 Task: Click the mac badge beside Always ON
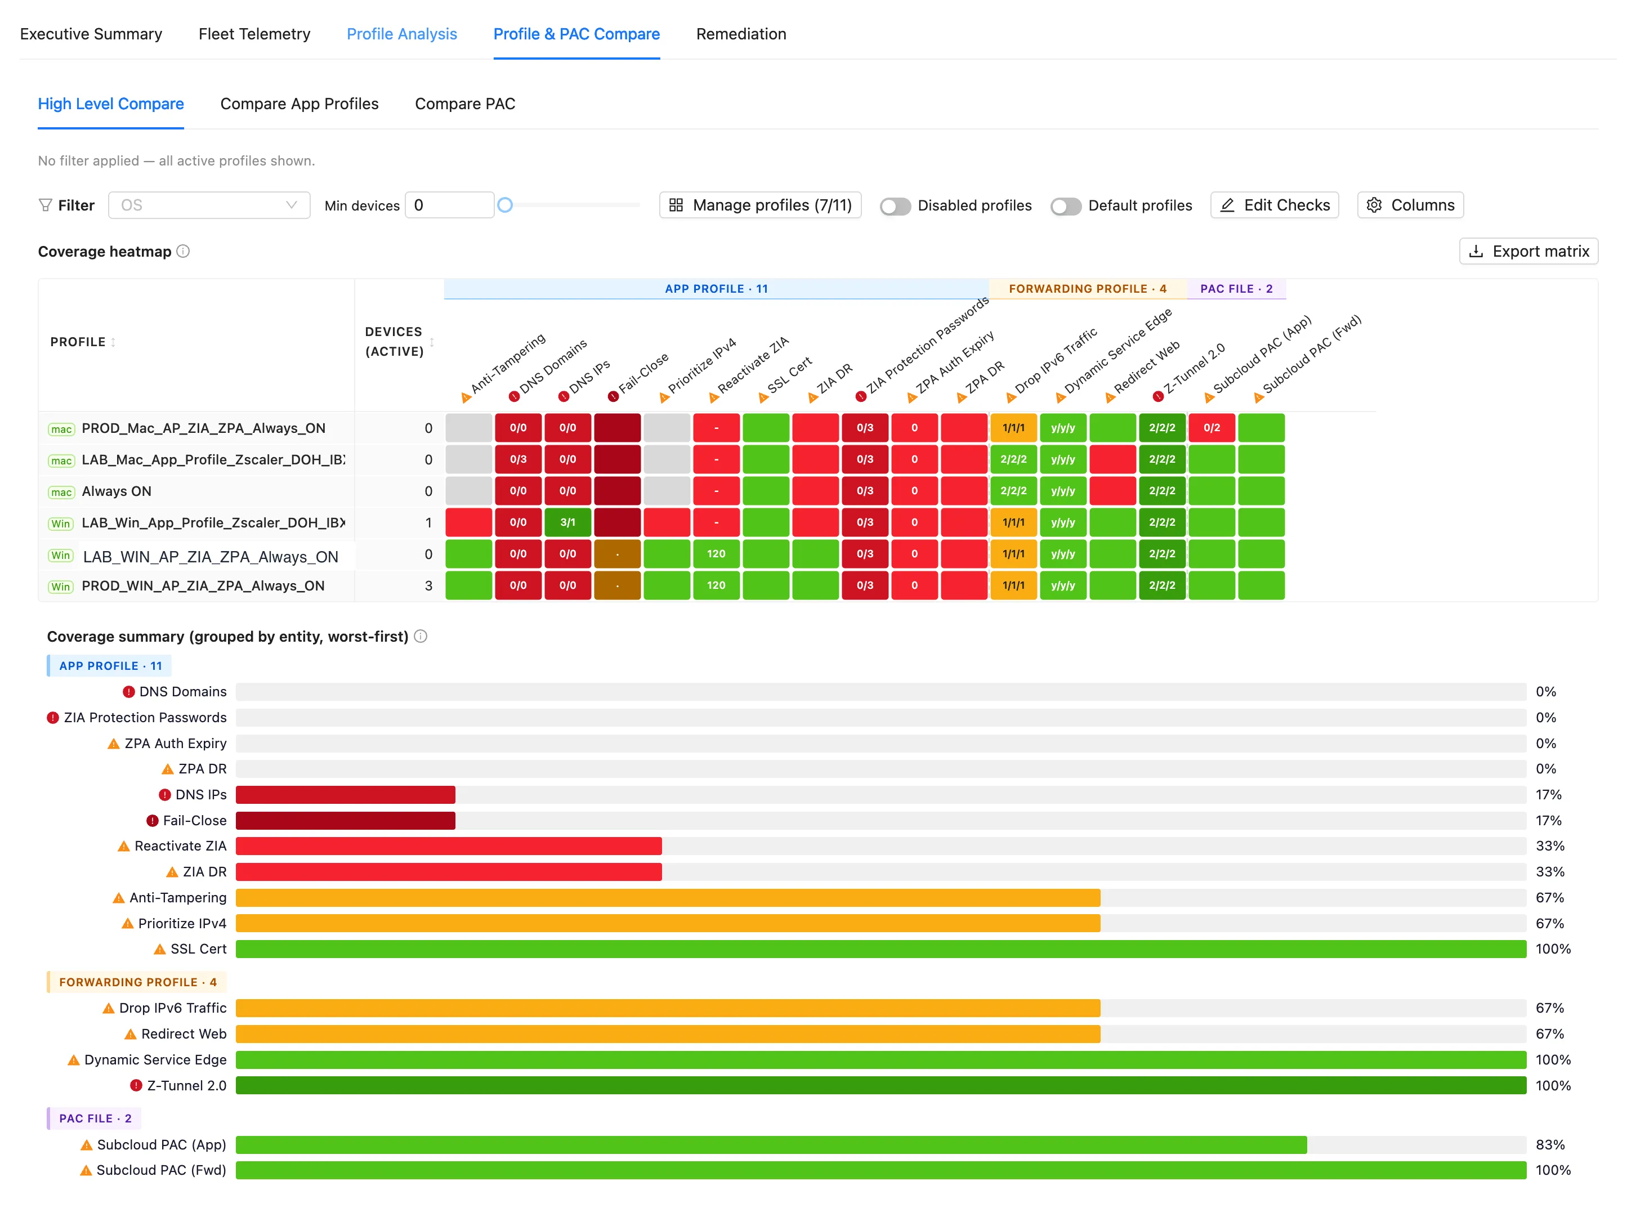click(x=61, y=493)
